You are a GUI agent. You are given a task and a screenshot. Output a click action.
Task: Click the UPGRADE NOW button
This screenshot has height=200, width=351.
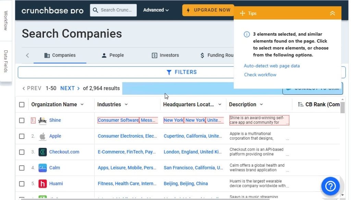coord(208,10)
